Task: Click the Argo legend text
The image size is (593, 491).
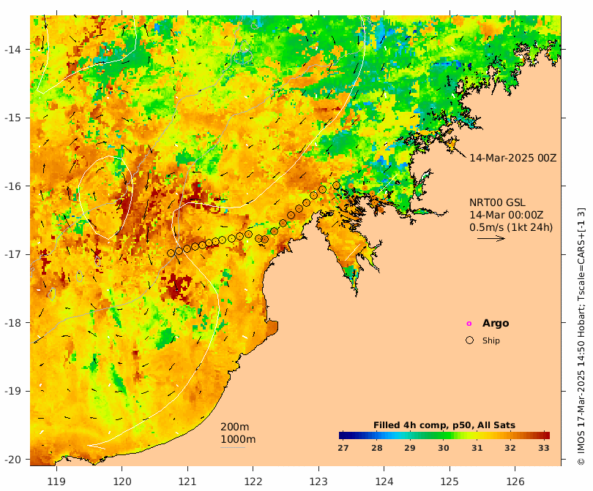Action: [496, 324]
